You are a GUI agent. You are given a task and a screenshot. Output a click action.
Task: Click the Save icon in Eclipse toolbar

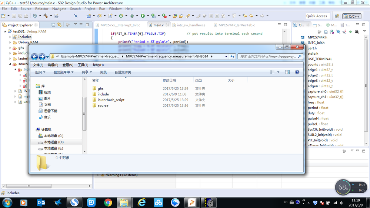tap(14, 16)
